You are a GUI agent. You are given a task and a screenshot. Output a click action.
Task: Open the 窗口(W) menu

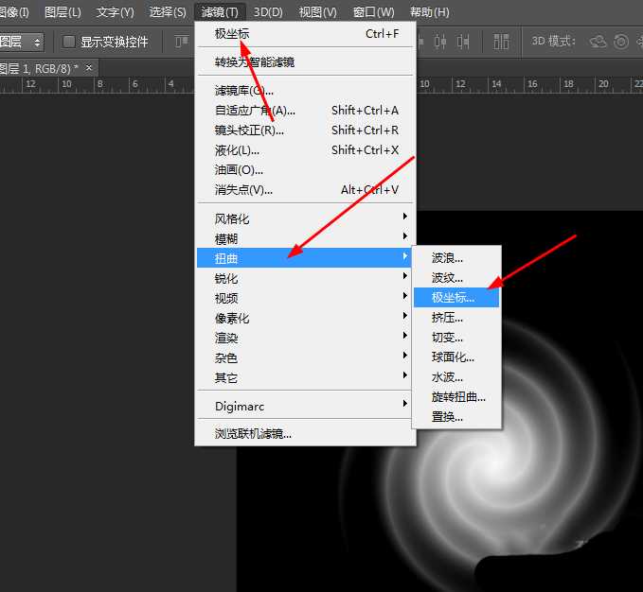(373, 12)
